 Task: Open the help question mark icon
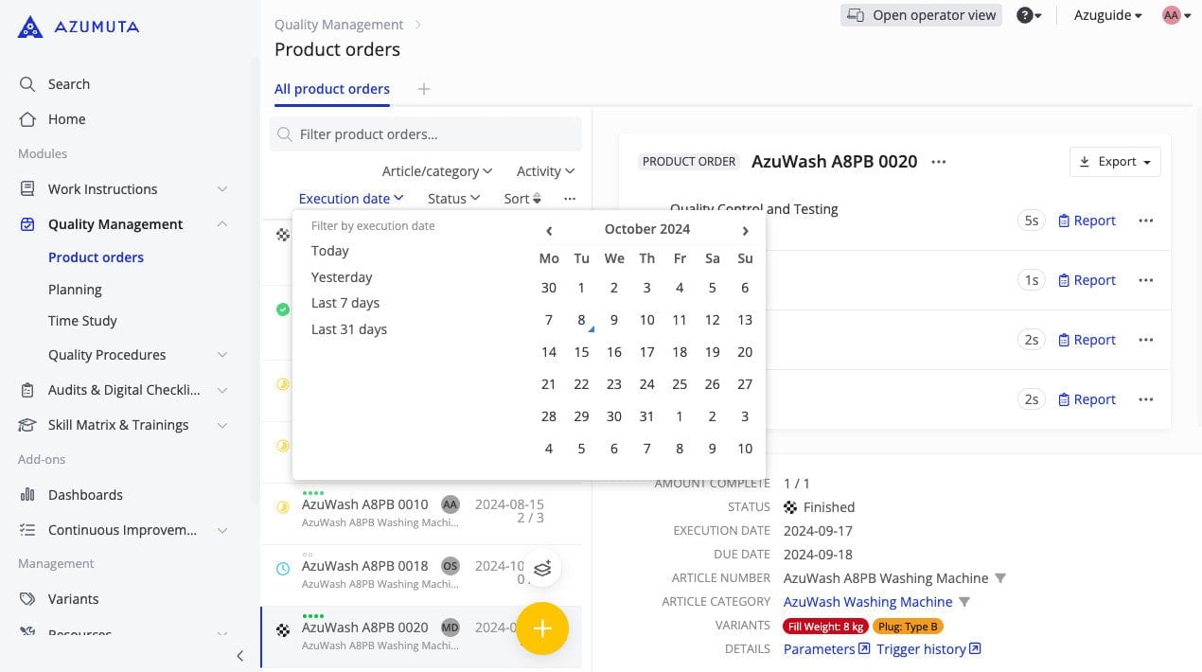(x=1024, y=15)
